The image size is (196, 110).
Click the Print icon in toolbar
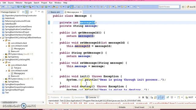click(x=13, y=7)
